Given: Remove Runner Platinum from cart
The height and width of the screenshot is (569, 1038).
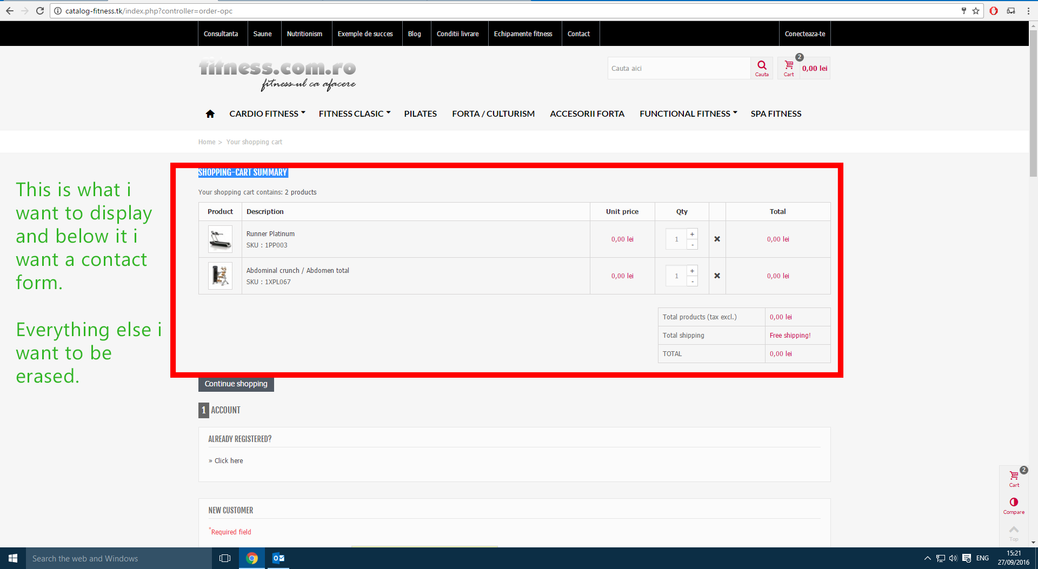Looking at the screenshot, I should 717,239.
